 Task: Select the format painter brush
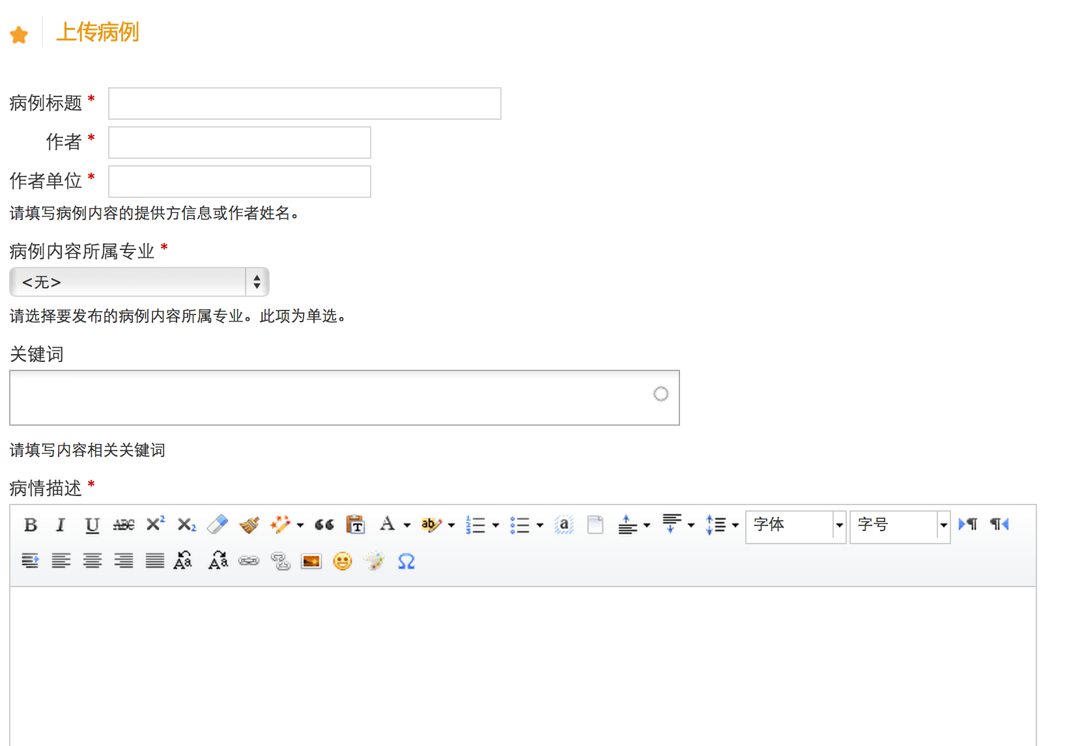tap(249, 525)
